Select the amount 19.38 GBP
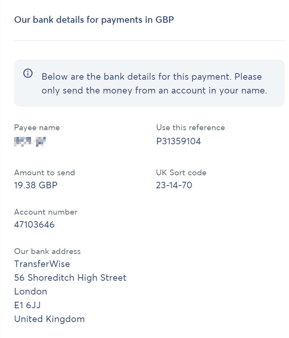289x338 pixels. (36, 185)
